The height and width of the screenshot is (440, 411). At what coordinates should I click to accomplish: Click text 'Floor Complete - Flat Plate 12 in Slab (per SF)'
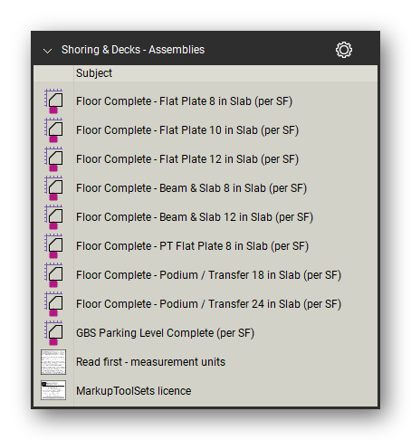point(187,159)
